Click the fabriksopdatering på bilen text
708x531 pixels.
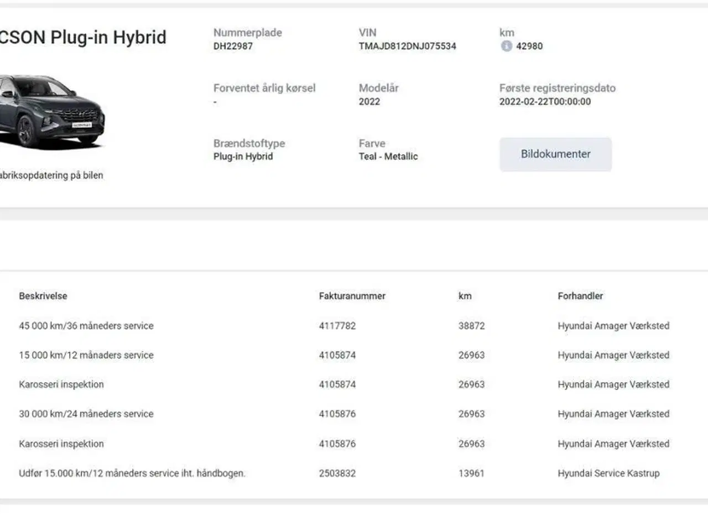tap(51, 175)
